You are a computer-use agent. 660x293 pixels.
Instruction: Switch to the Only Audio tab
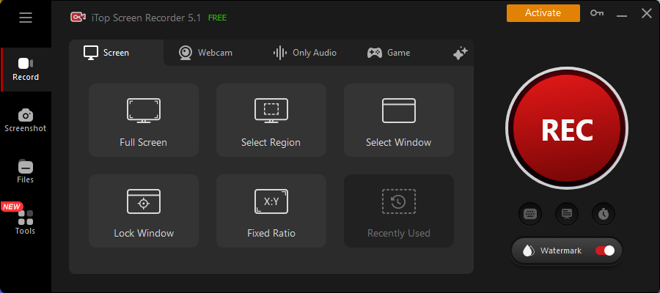click(x=305, y=53)
